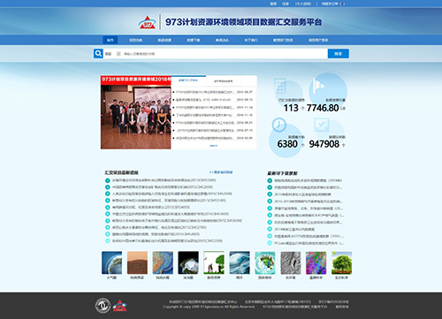Open the first news item dated 2012-08-27
The width and height of the screenshot is (442, 319).
[213, 92]
